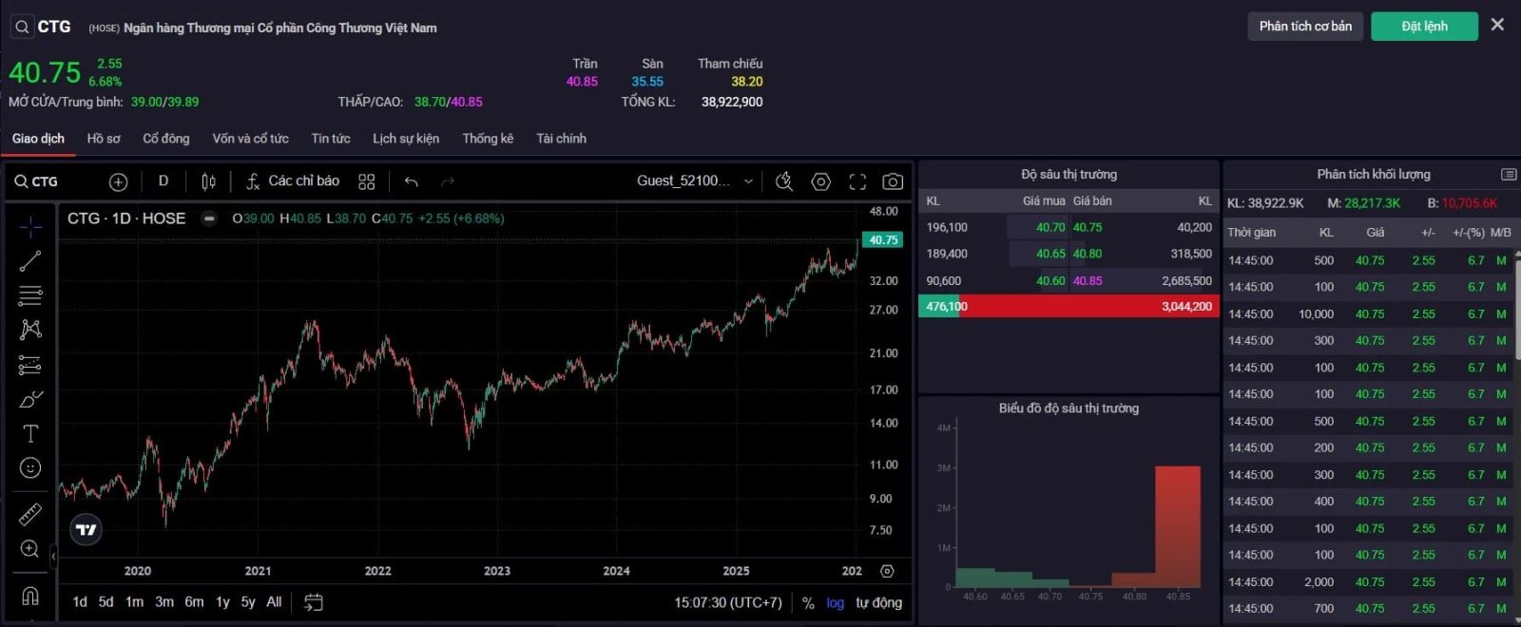Click the TradingView logo on chart
This screenshot has width=1521, height=627.
pos(87,530)
